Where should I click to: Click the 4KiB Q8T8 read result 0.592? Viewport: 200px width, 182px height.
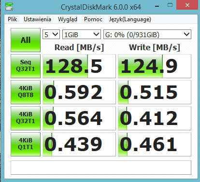pos(79,92)
